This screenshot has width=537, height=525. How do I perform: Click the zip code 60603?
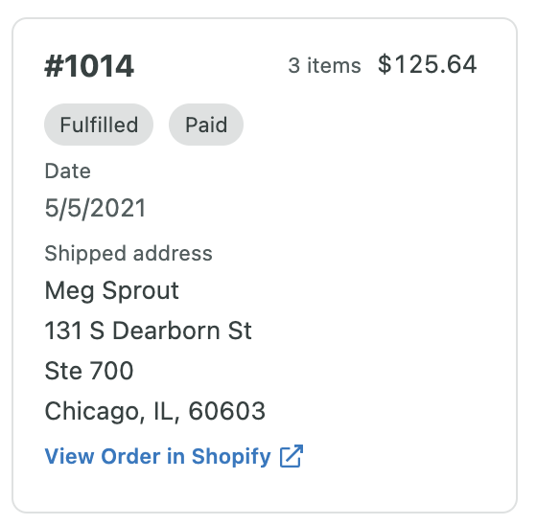click(x=227, y=411)
